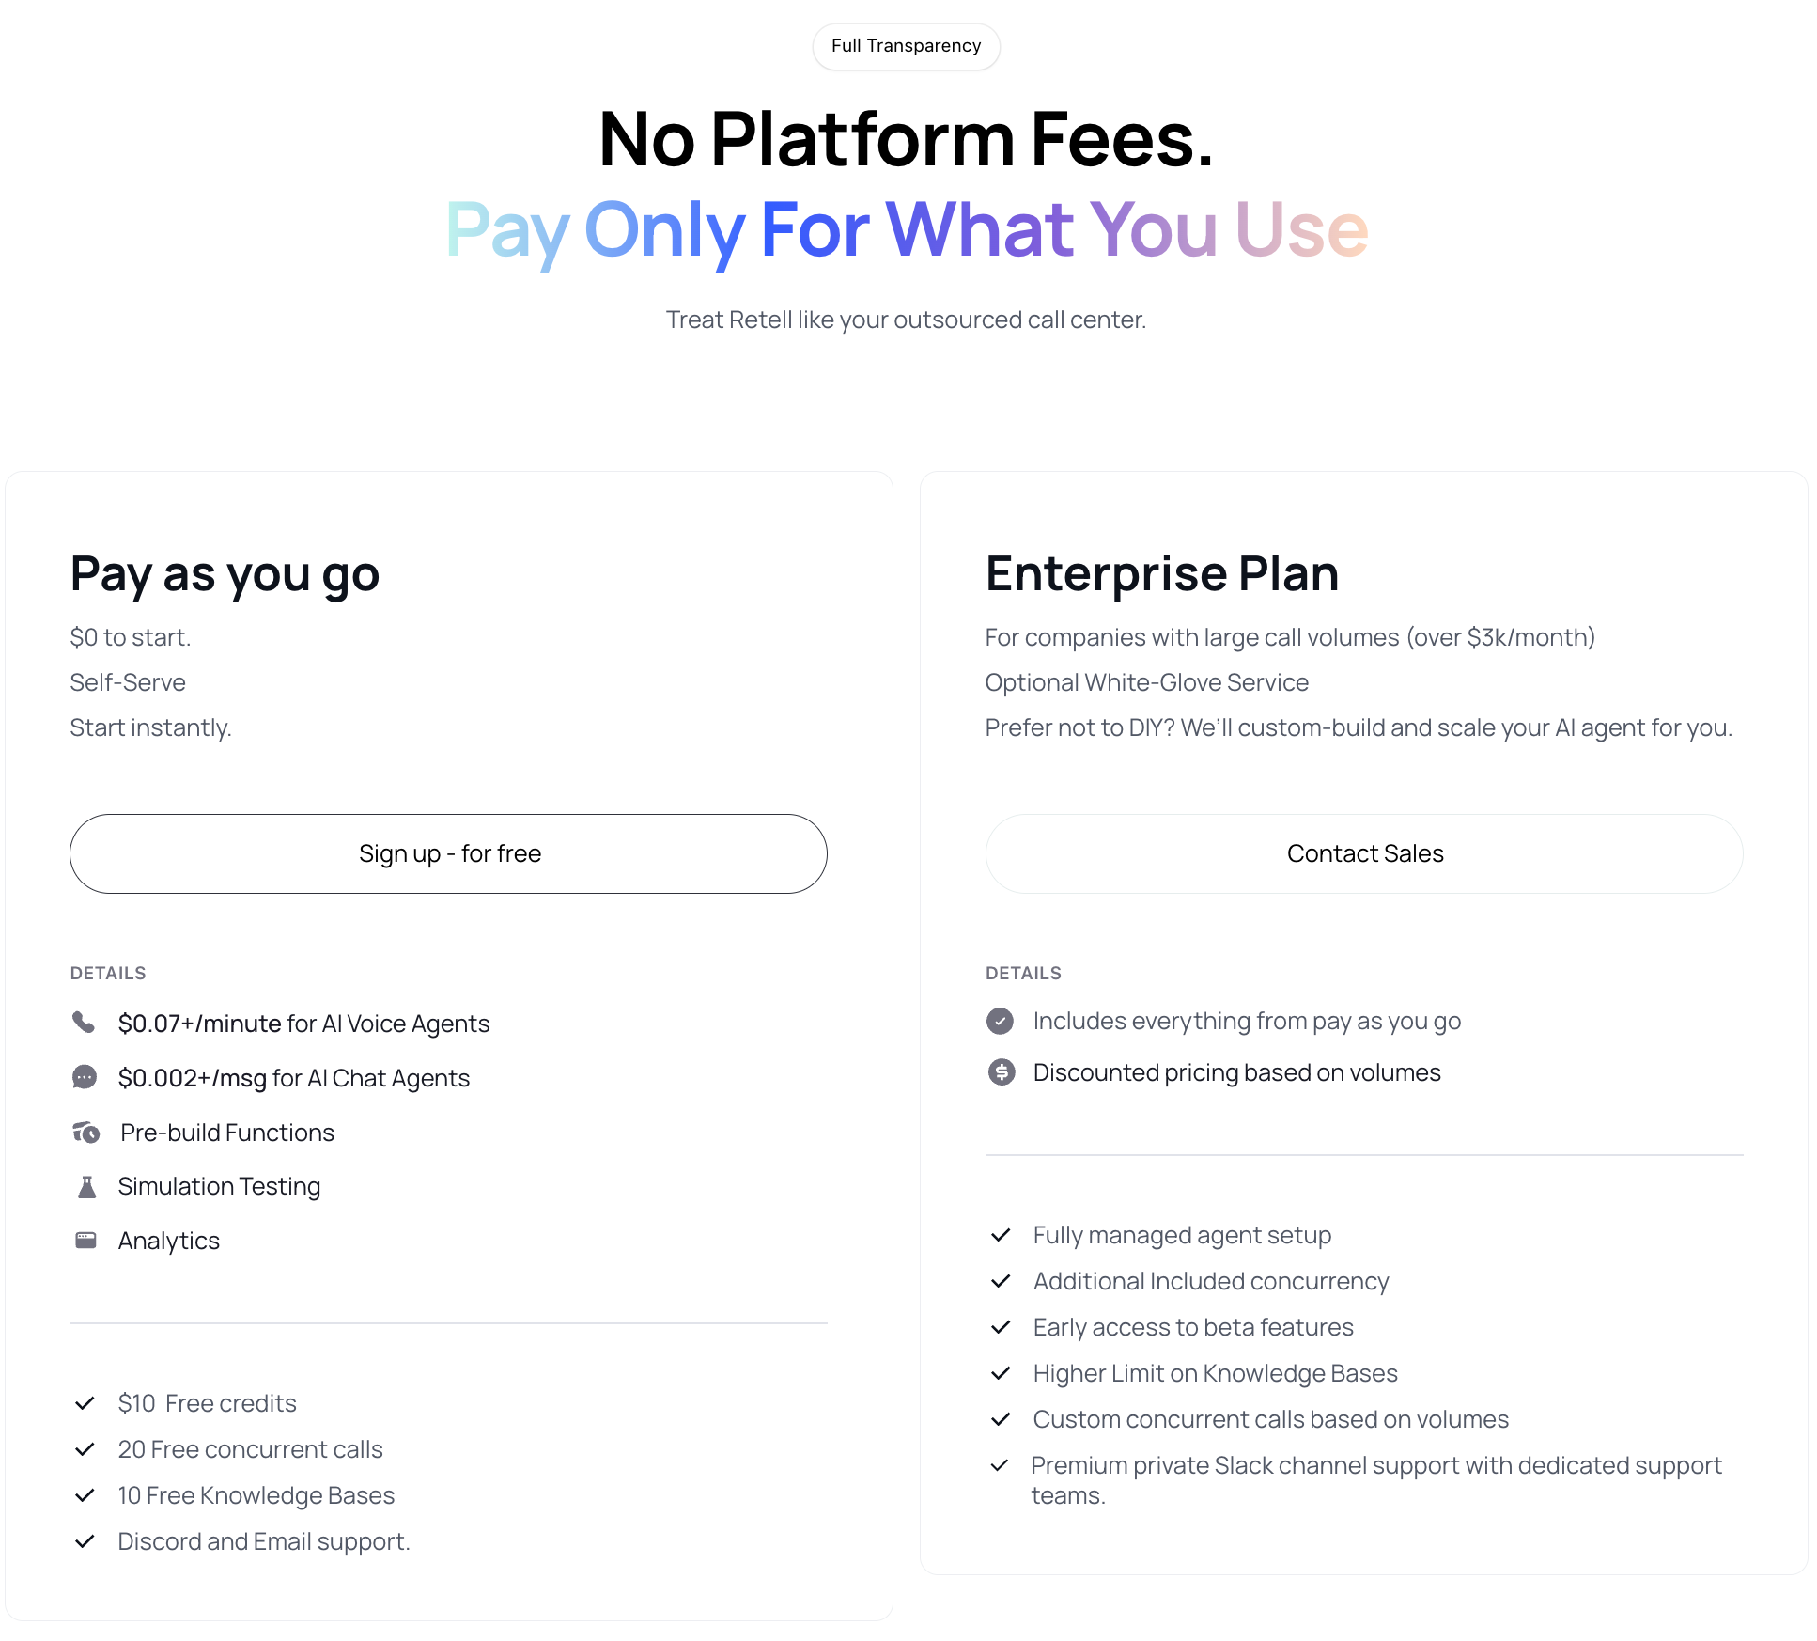Click the Full Transparency badge

(x=906, y=45)
